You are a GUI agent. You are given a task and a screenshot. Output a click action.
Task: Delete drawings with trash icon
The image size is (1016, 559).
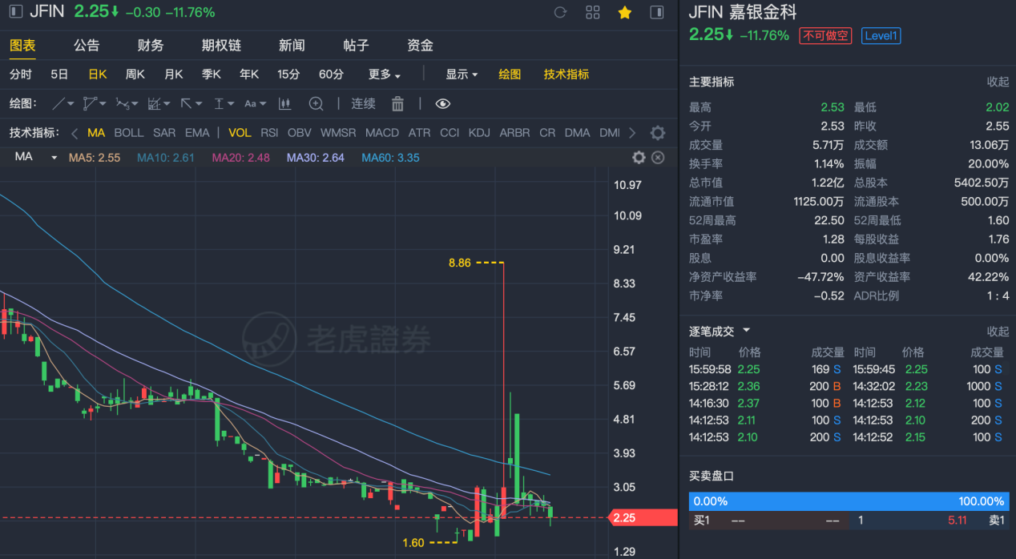(397, 103)
